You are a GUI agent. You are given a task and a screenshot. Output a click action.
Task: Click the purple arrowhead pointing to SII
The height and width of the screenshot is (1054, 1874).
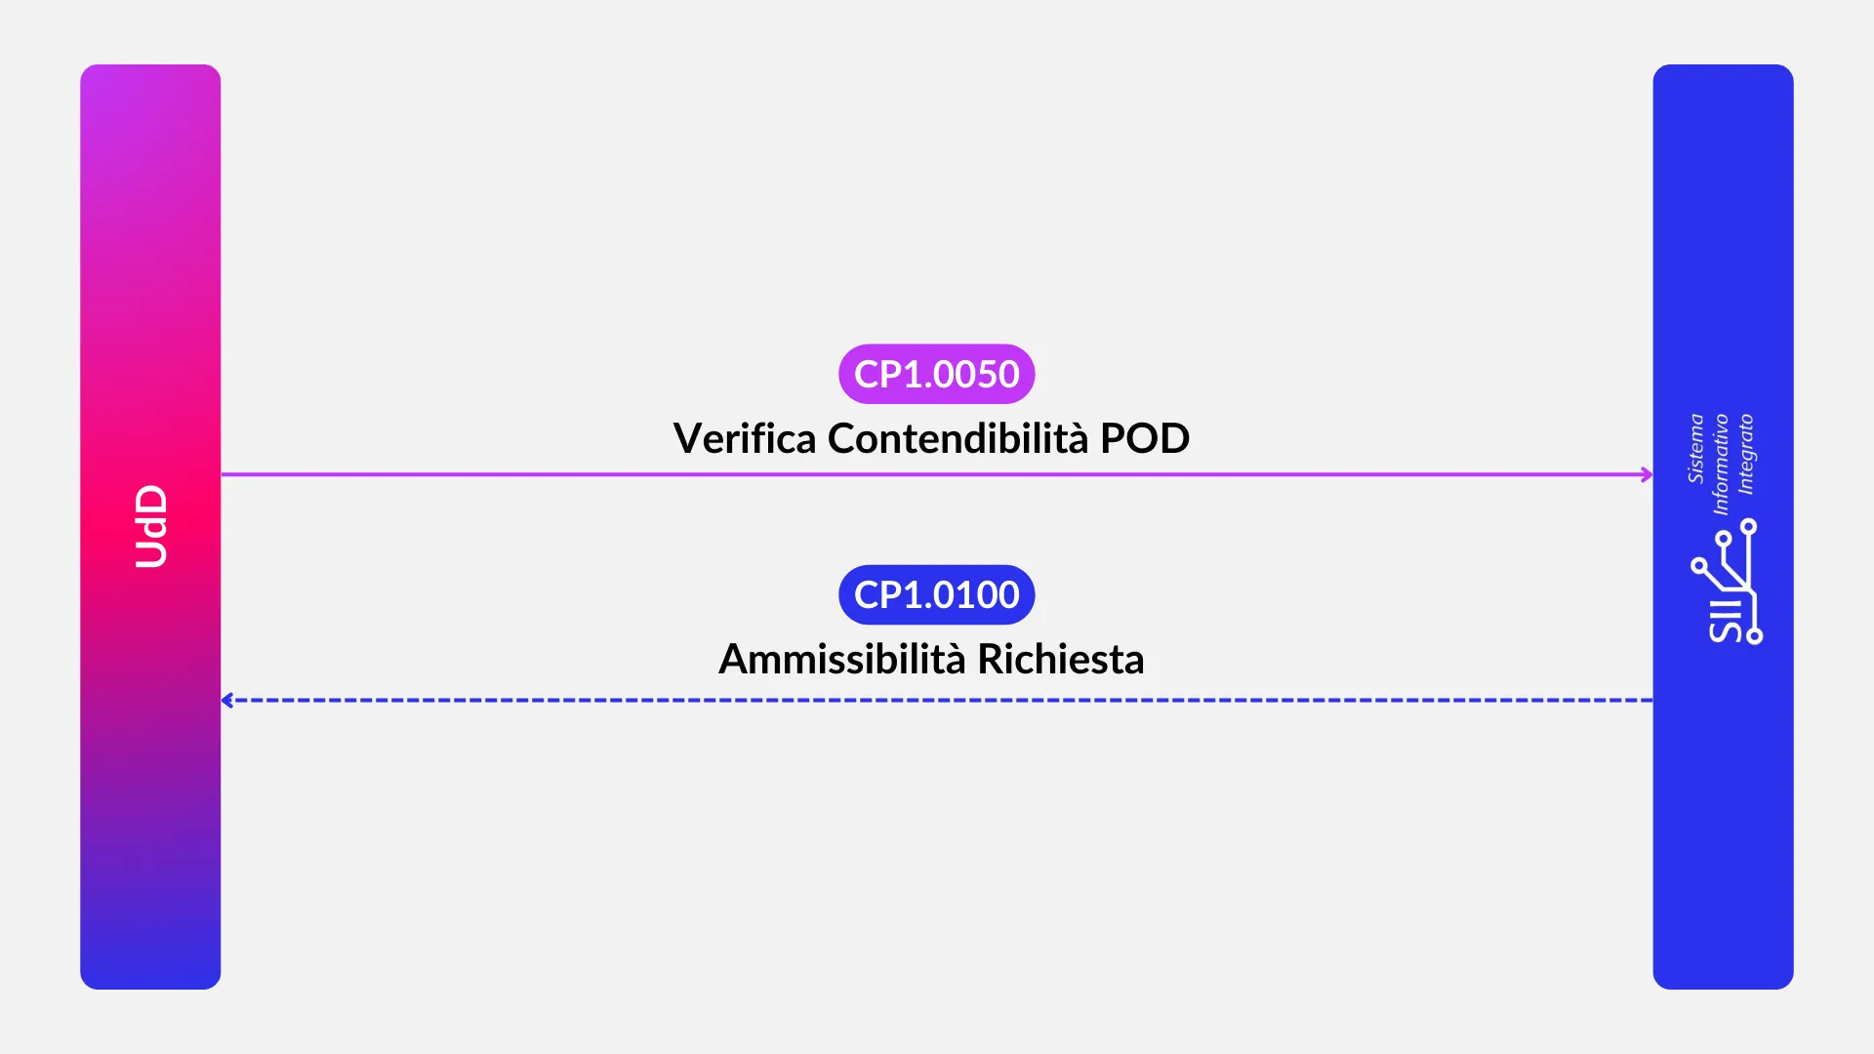pyautogui.click(x=1647, y=475)
